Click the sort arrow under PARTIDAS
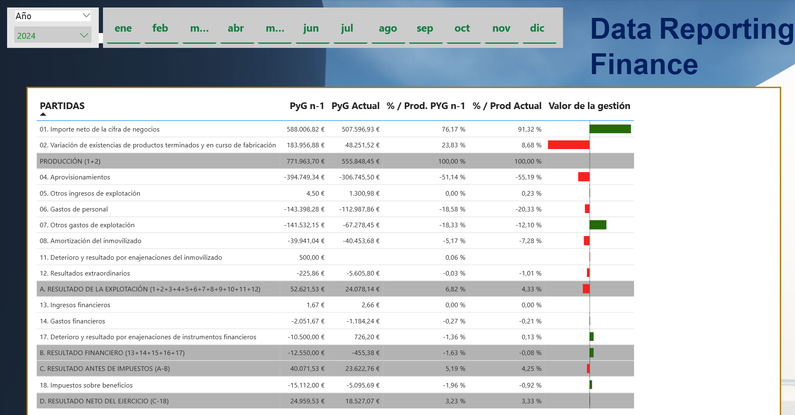This screenshot has height=415, width=795. (x=43, y=114)
